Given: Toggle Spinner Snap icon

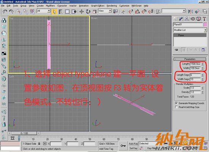Looking at the screenshot, I should click(150, 12).
